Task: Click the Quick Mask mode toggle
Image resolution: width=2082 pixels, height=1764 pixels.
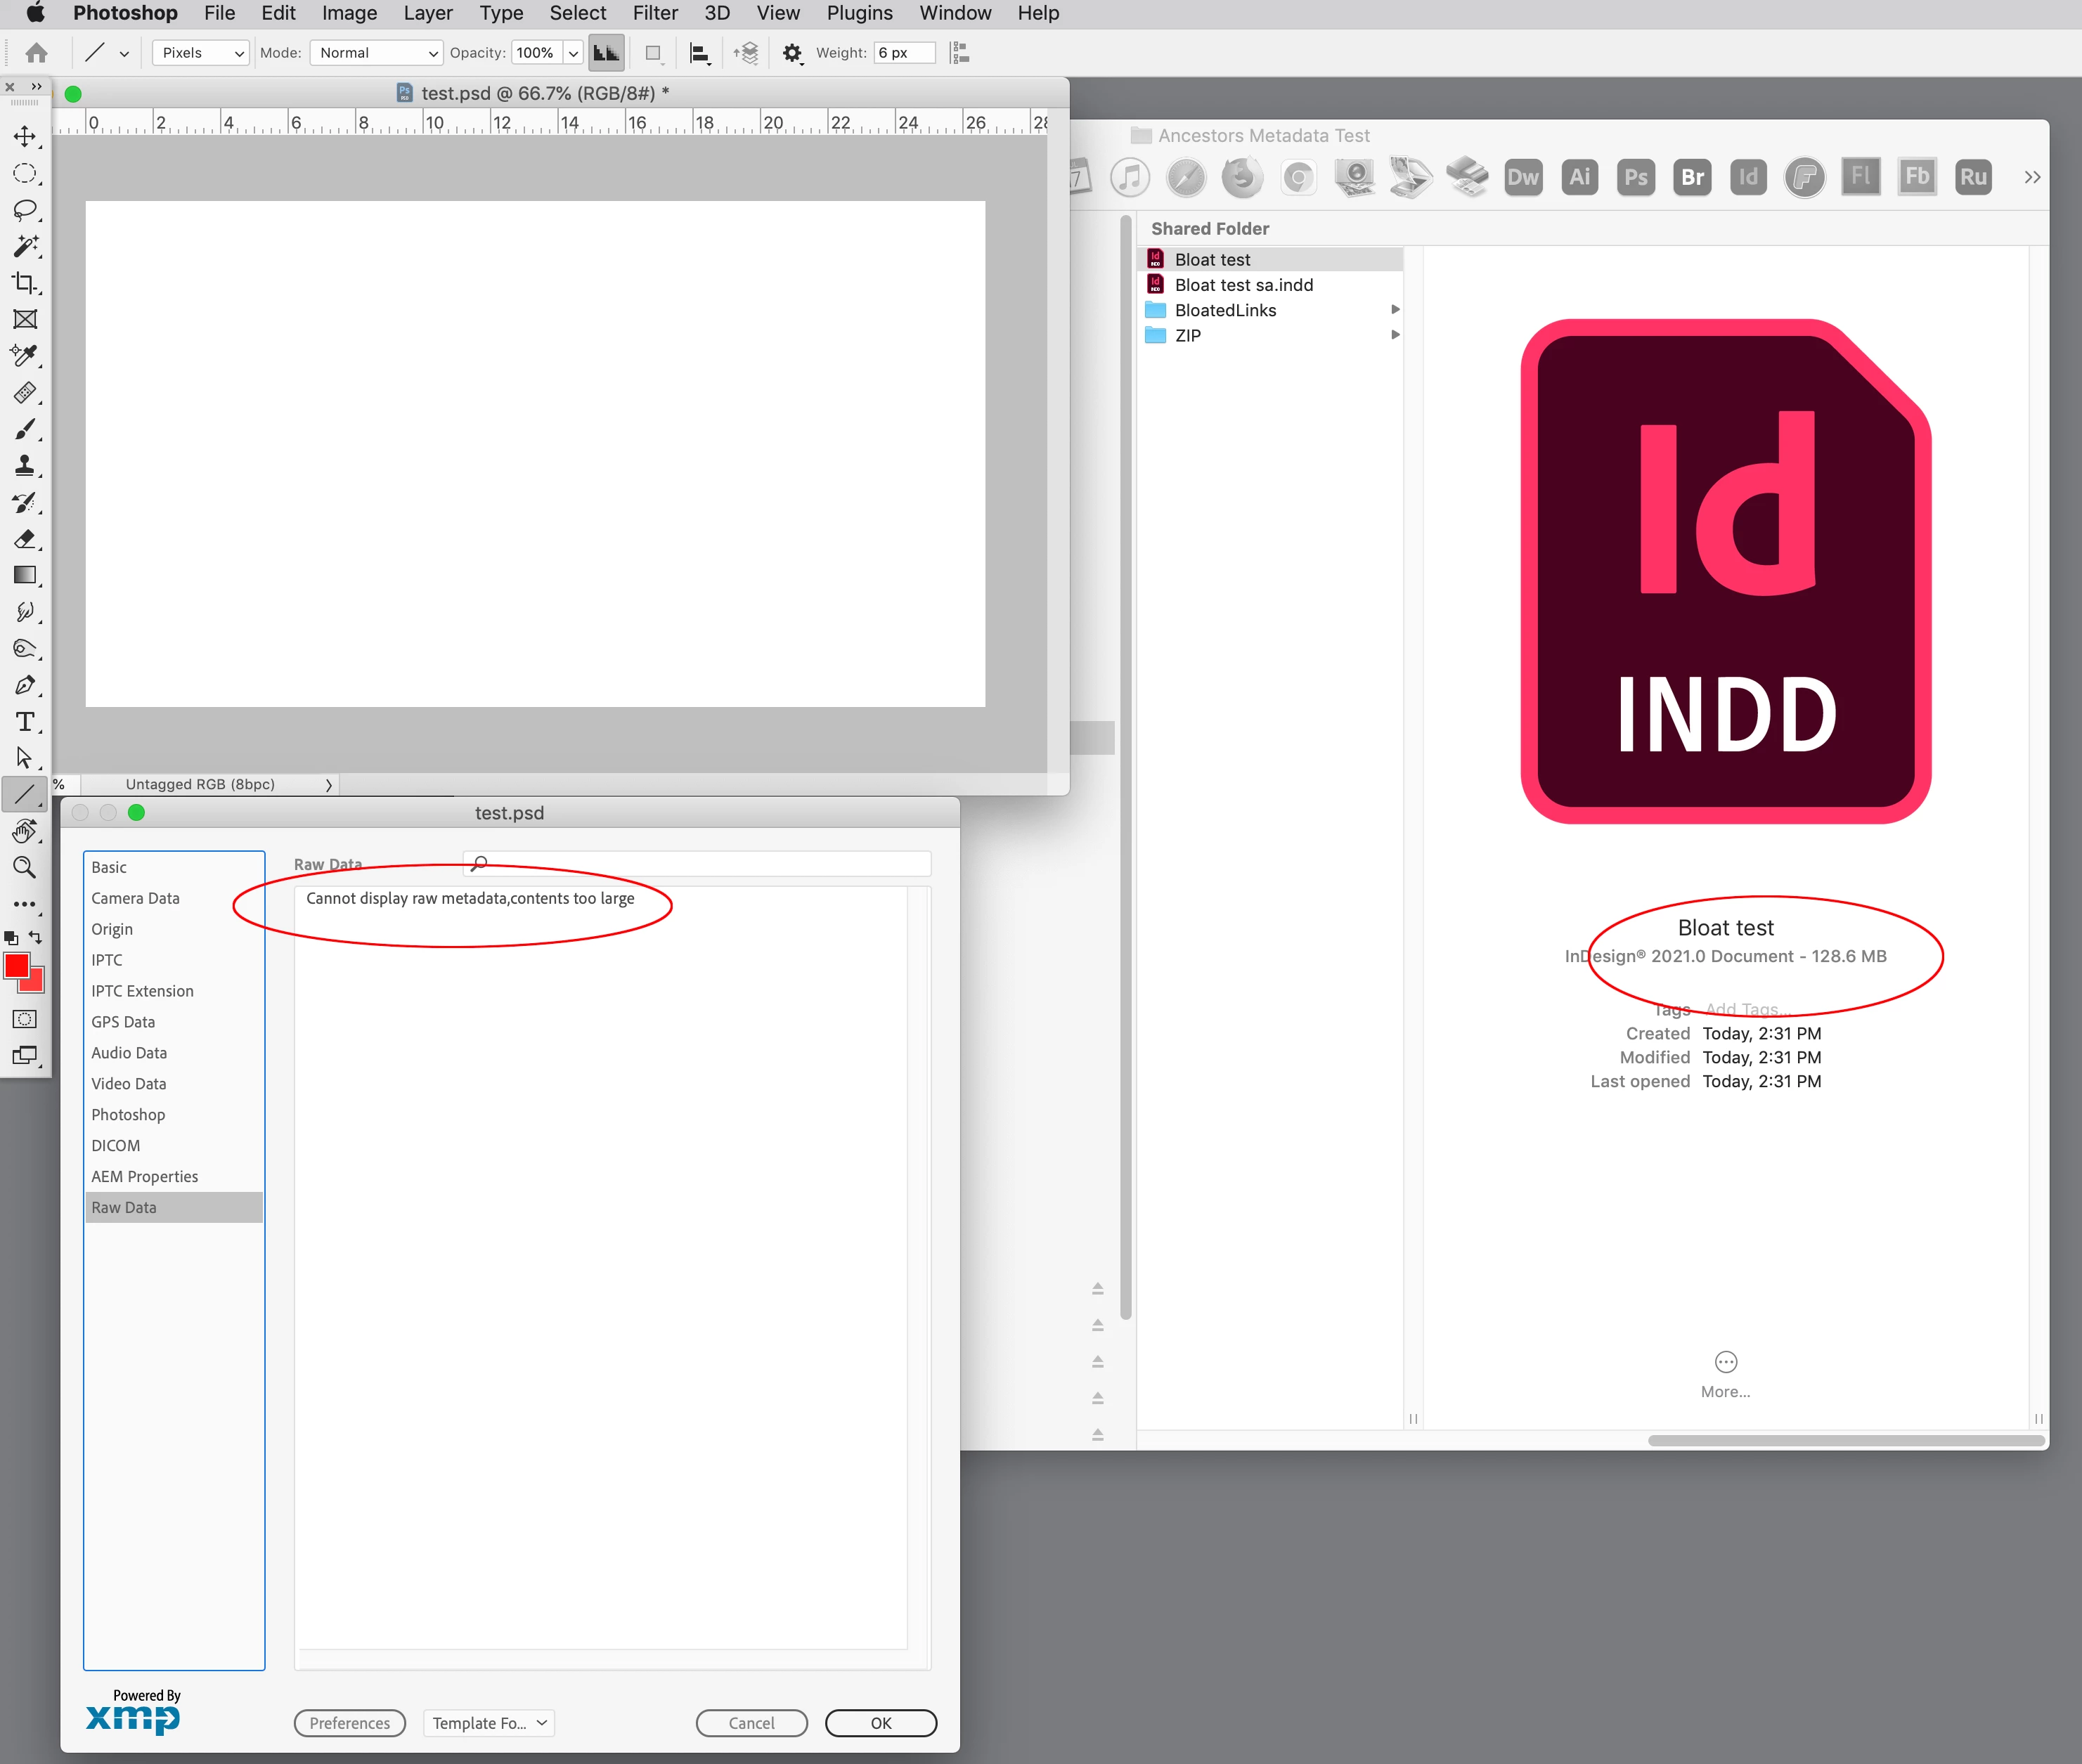Action: [x=25, y=1019]
